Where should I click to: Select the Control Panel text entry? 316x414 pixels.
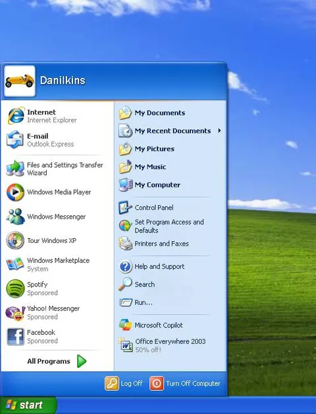pos(154,207)
